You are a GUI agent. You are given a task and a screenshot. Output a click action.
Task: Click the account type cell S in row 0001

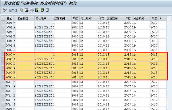15,45
